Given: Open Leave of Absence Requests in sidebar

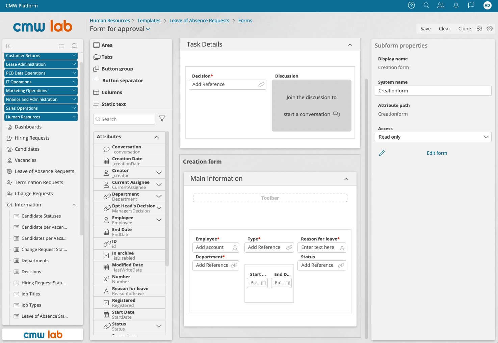Looking at the screenshot, I should (44, 171).
